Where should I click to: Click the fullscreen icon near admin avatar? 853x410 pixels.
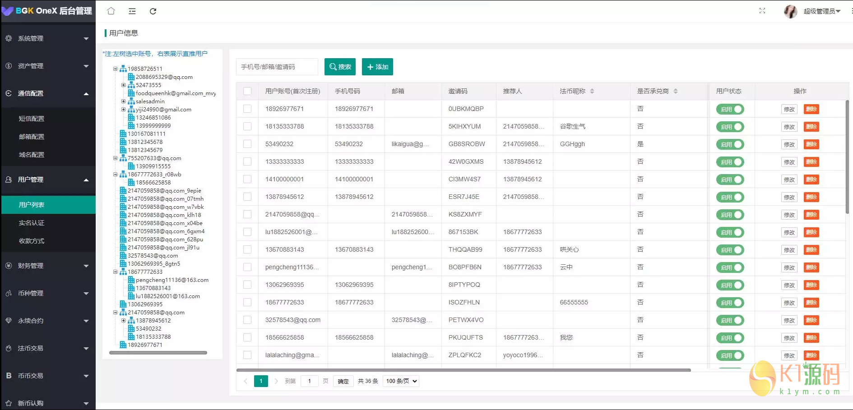pyautogui.click(x=762, y=11)
